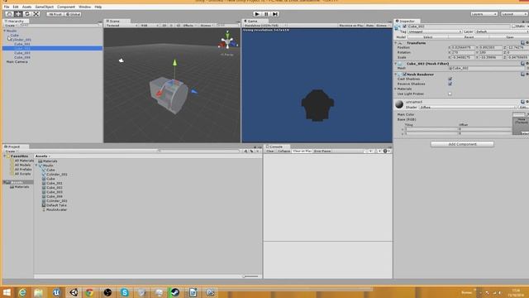Collapse the Transform component

[396, 43]
